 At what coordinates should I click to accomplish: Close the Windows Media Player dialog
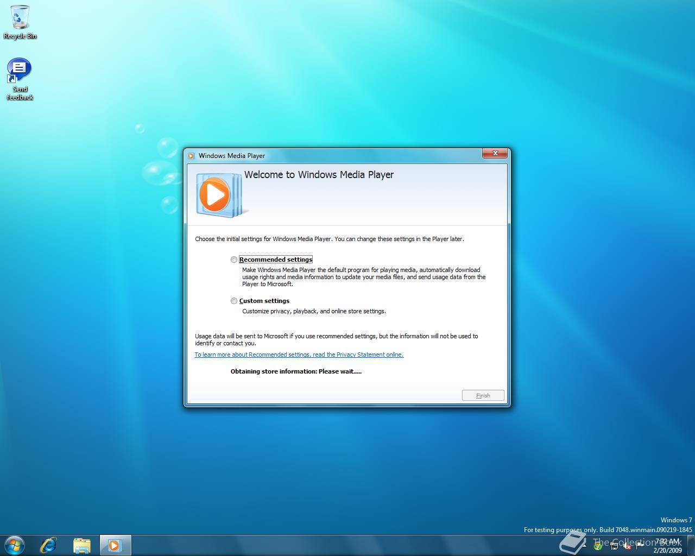coord(495,154)
